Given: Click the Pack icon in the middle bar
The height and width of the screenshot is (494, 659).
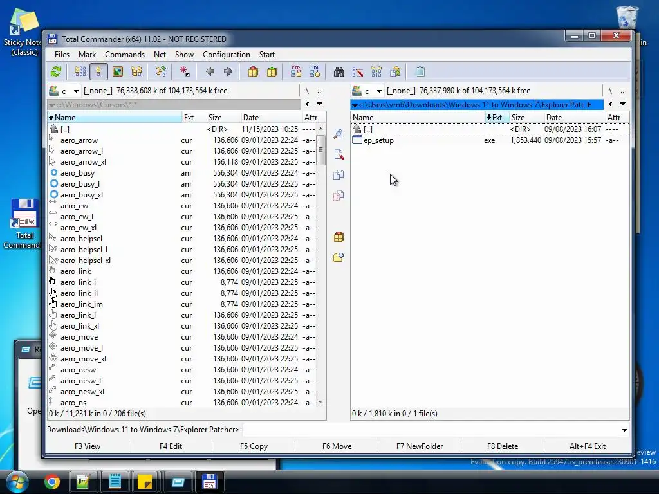Looking at the screenshot, I should click(x=339, y=237).
